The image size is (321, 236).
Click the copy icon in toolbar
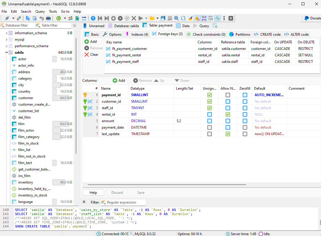28,18
